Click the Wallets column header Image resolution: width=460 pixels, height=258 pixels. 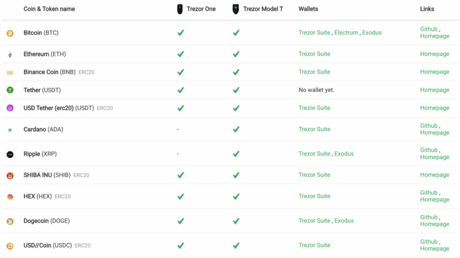click(x=308, y=9)
